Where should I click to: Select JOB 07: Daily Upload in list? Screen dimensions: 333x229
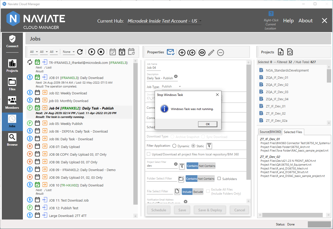[x=64, y=147]
